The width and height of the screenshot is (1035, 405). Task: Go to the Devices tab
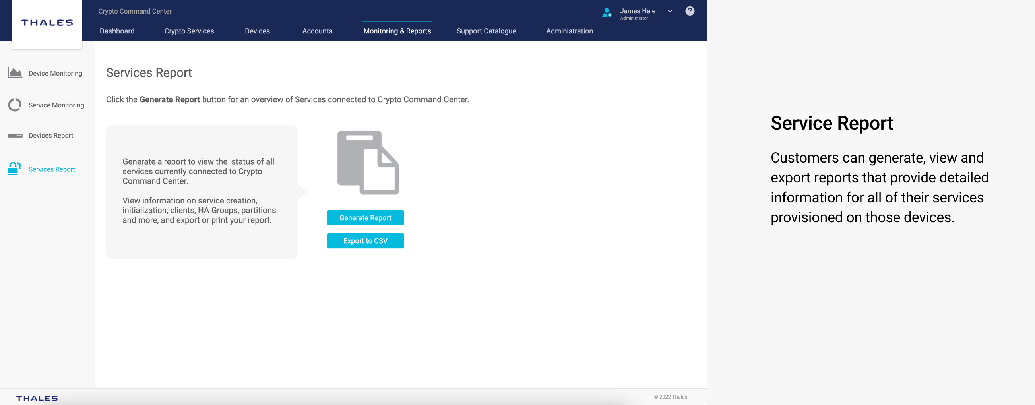[x=257, y=31]
